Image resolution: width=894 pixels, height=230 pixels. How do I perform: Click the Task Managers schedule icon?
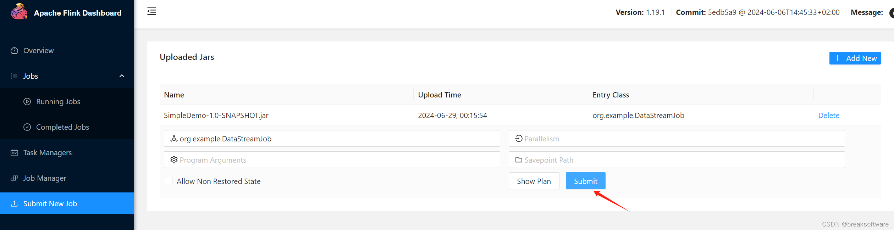pos(14,153)
